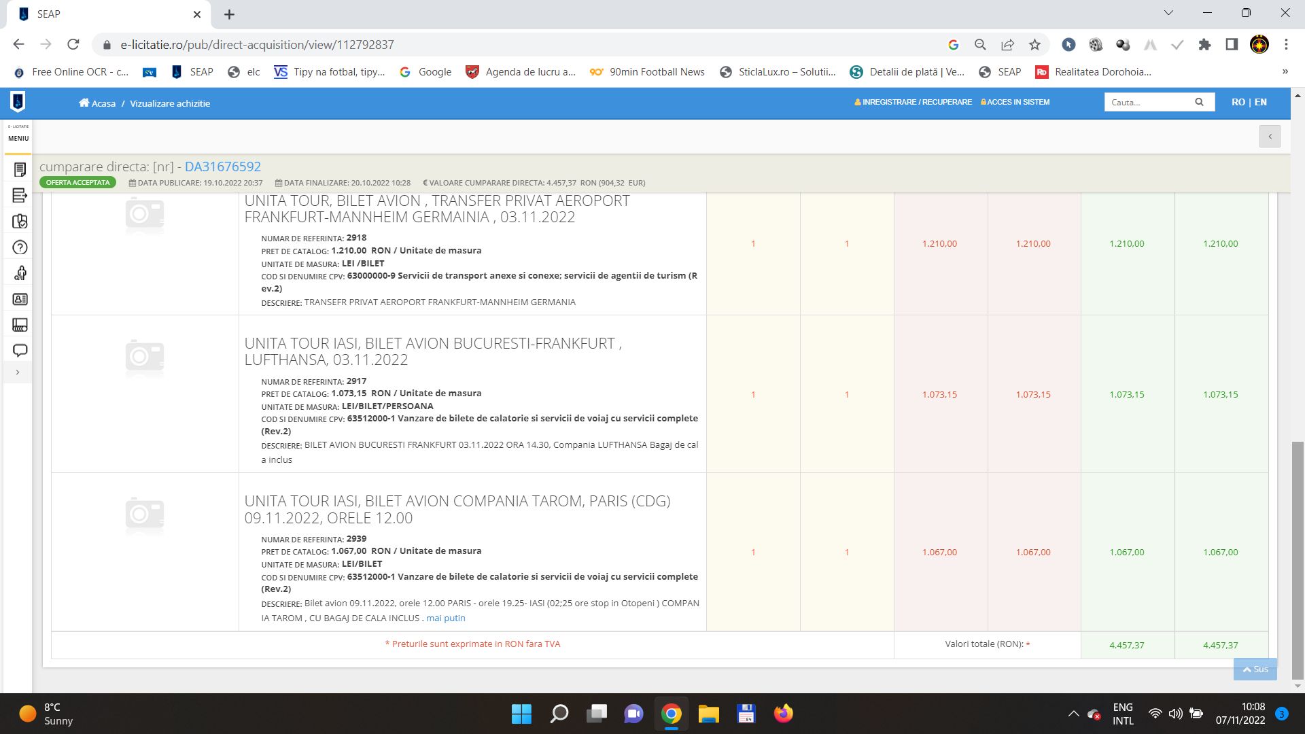Open Tipy na fotbal bookmark
Viewport: 1305px width, 734px height.
[330, 72]
